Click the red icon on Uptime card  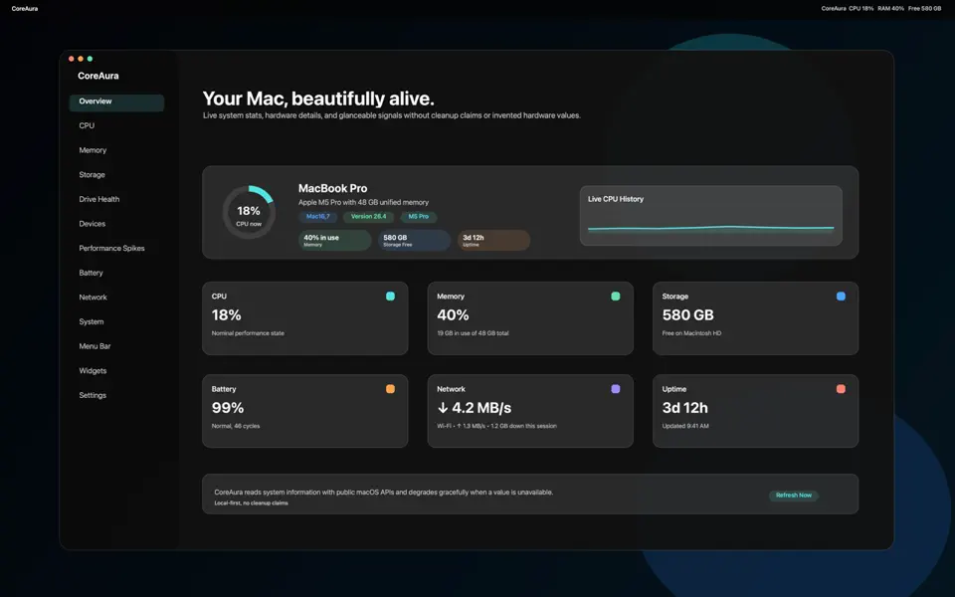click(x=842, y=389)
